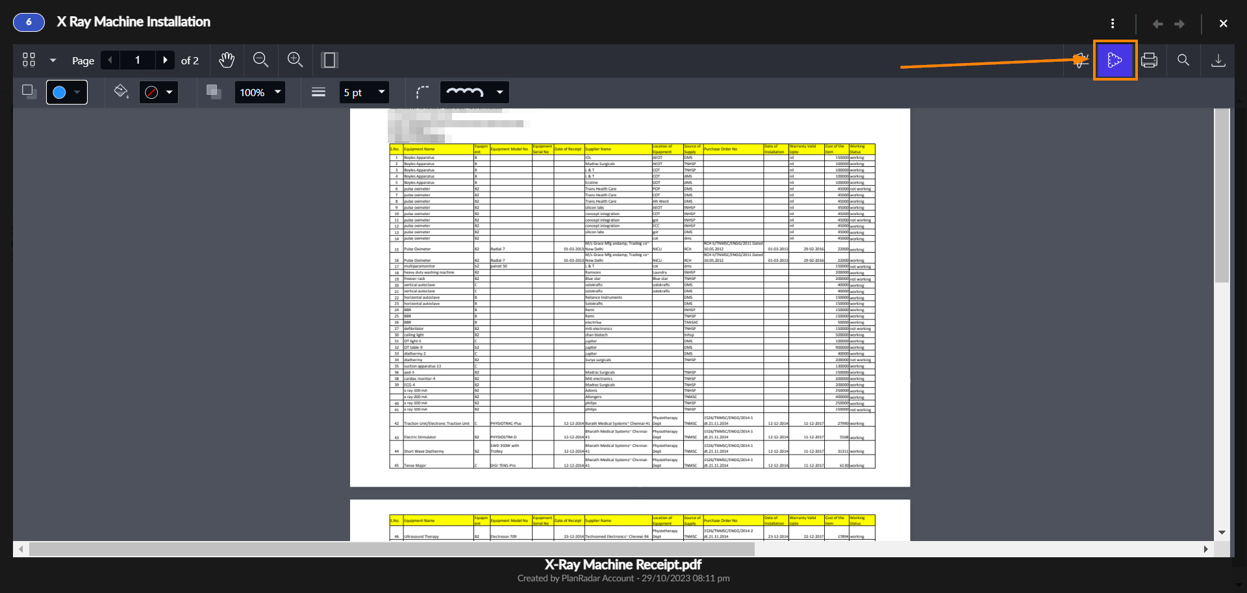
Task: Select the signature annotation tool
Action: 1081,60
